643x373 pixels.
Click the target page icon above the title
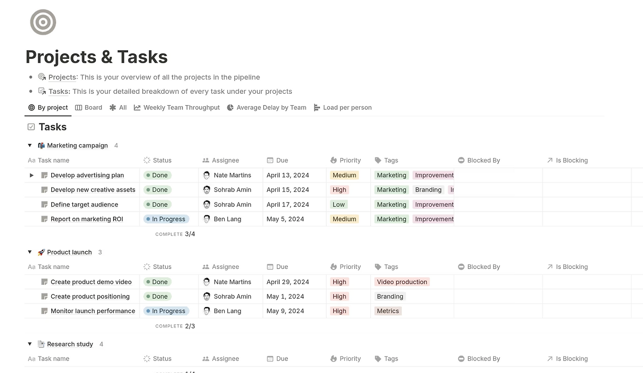click(x=43, y=22)
